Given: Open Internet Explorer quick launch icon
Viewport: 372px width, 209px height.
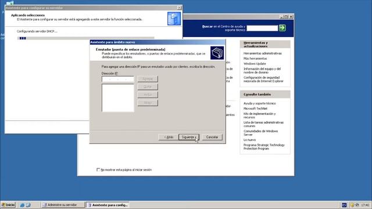Looking at the screenshot, I should 22,205.
